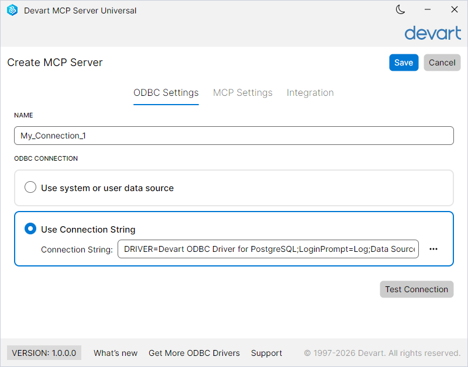Open the What's new link
The height and width of the screenshot is (367, 468).
click(x=115, y=353)
